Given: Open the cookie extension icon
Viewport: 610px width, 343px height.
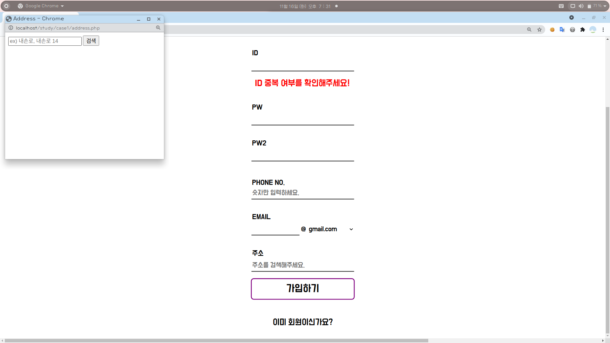Looking at the screenshot, I should [x=552, y=30].
